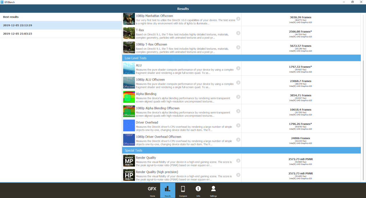Open the Settings tab

point(213,190)
